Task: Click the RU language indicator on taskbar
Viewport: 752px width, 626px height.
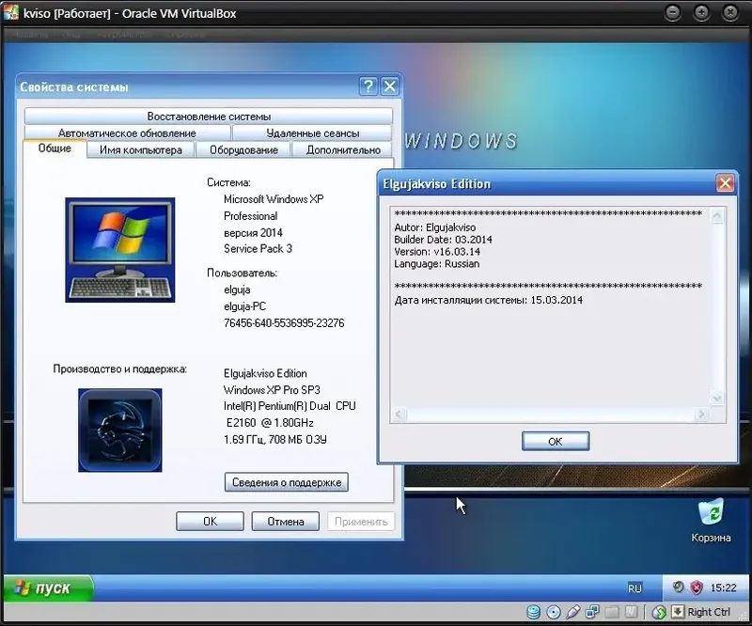Action: pos(634,588)
